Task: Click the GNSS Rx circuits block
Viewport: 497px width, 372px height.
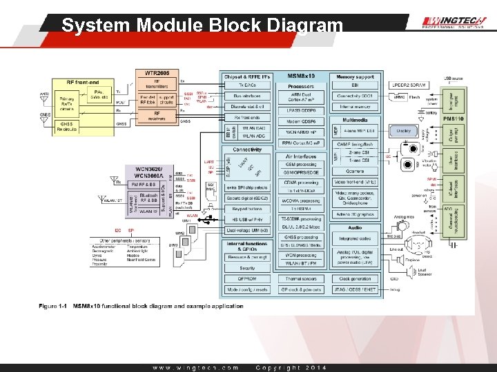Action: [x=66, y=127]
